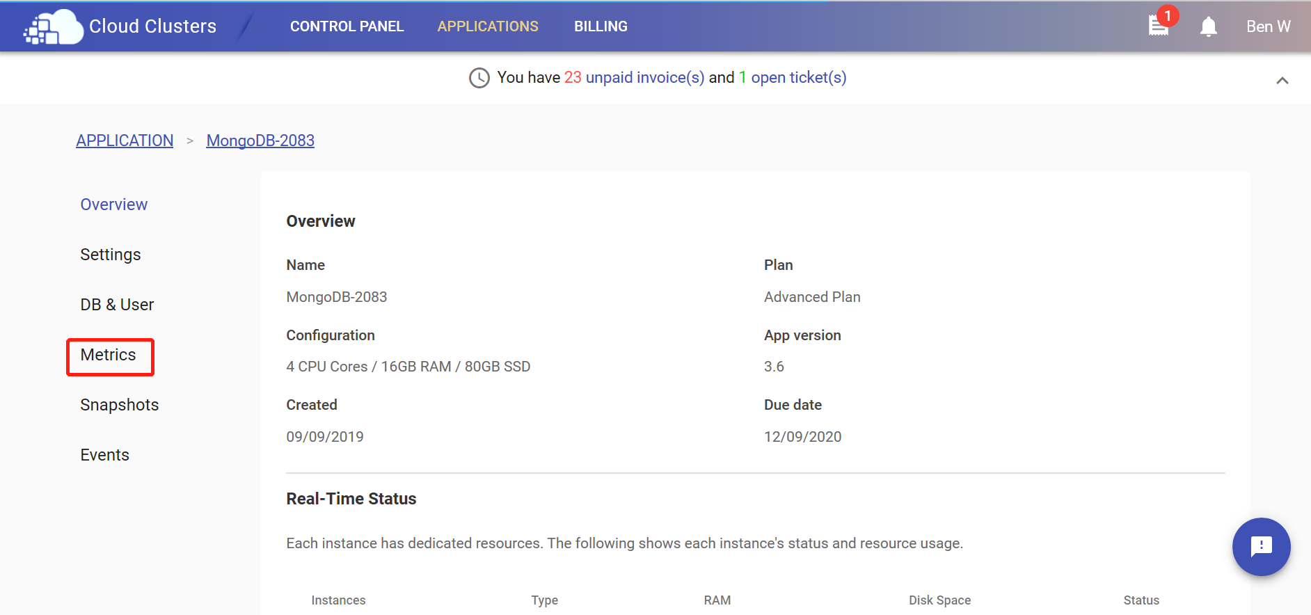
Task: Select the DB & User sidebar tab
Action: (x=117, y=305)
